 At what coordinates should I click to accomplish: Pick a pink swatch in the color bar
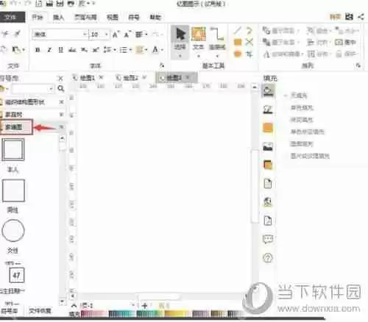click(x=93, y=313)
